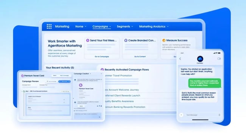Click the first feedback icon on the agent reply
This screenshot has height=140, width=246.
(x=97, y=106)
